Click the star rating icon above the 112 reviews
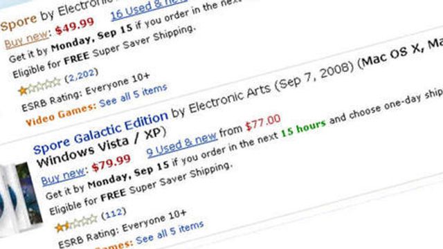 (x=76, y=223)
